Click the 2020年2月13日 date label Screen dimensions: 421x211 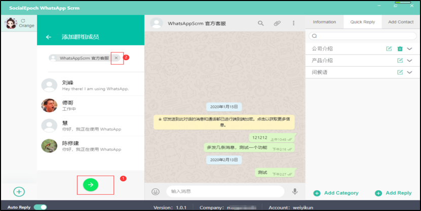[224, 160]
